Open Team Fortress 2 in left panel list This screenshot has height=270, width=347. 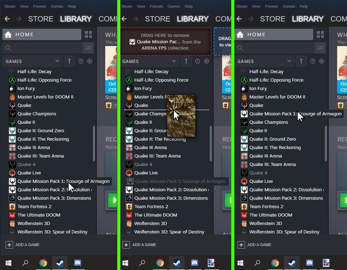tap(34, 207)
